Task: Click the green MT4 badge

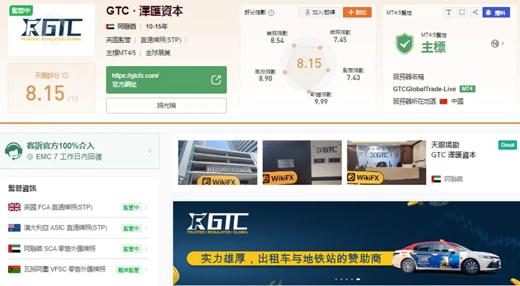Action: (467, 89)
